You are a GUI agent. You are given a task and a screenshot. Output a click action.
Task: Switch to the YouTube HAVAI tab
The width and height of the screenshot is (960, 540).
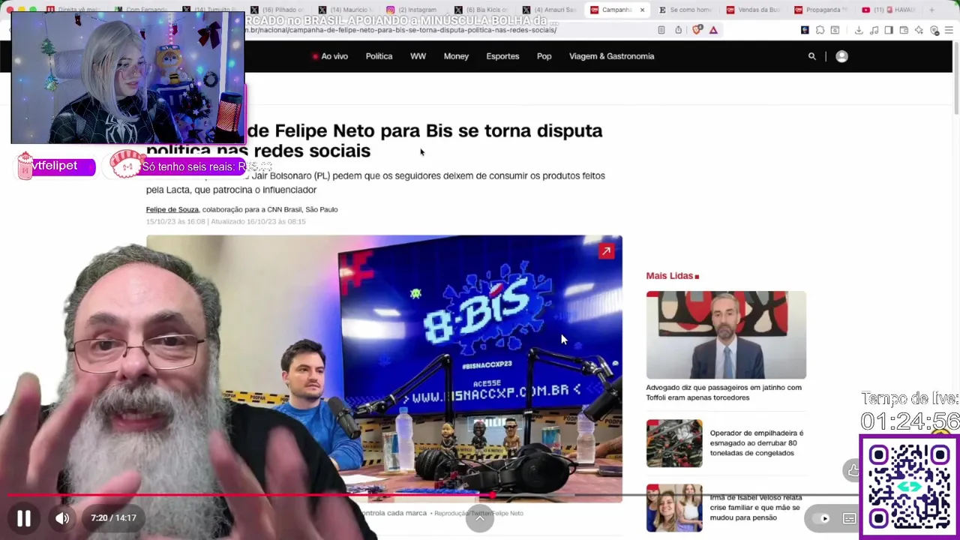[889, 10]
